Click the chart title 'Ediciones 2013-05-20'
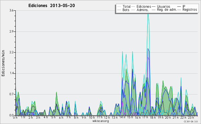The width and height of the screenshot is (201, 124). click(52, 6)
